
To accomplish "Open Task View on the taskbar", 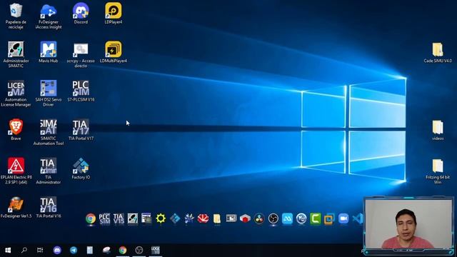I will click(x=40, y=250).
